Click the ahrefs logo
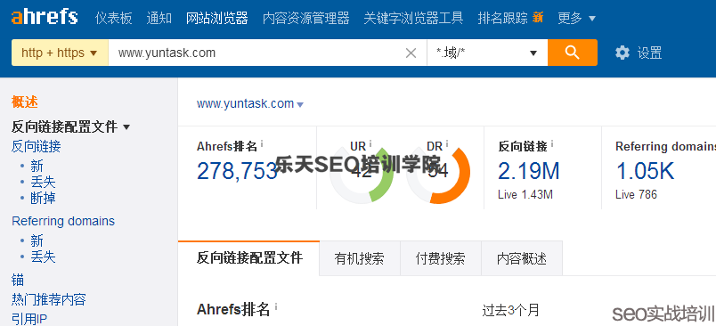Image resolution: width=716 pixels, height=326 pixels. pyautogui.click(x=45, y=17)
